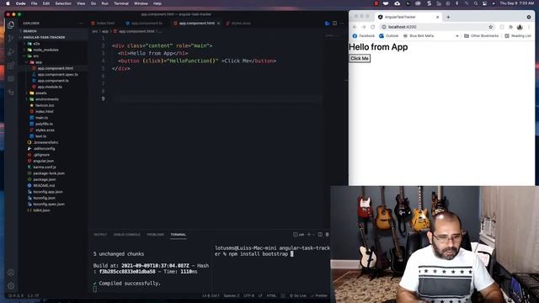Open the Manage gear in activity bar
539x303 pixels.
[x=11, y=286]
